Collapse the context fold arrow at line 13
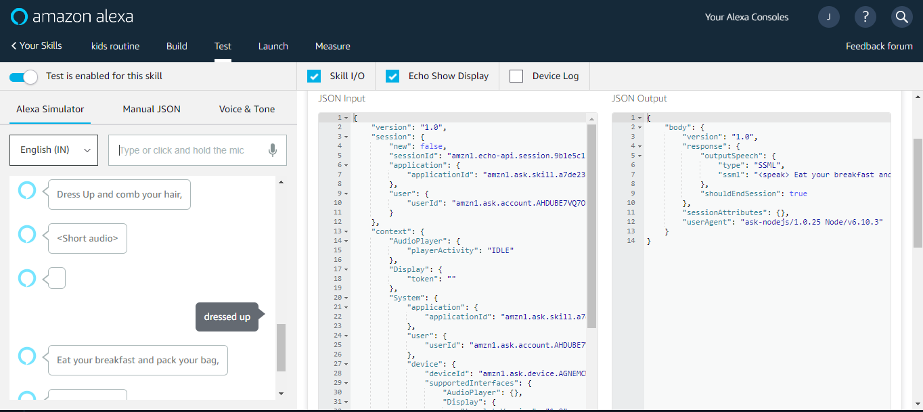Image resolution: width=923 pixels, height=412 pixels. click(347, 231)
